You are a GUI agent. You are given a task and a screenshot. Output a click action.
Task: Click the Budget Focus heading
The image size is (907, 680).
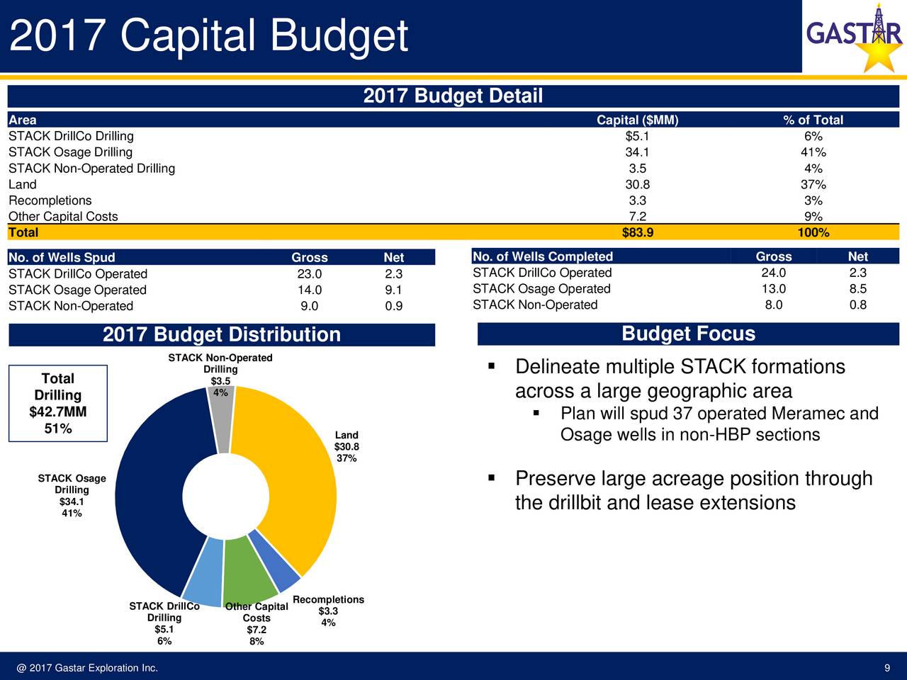[x=689, y=334]
